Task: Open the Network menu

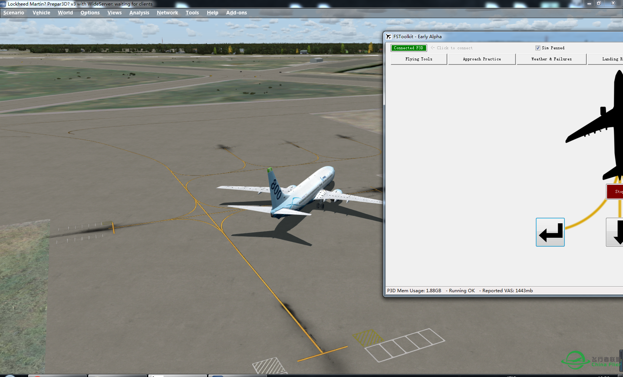Action: tap(167, 13)
